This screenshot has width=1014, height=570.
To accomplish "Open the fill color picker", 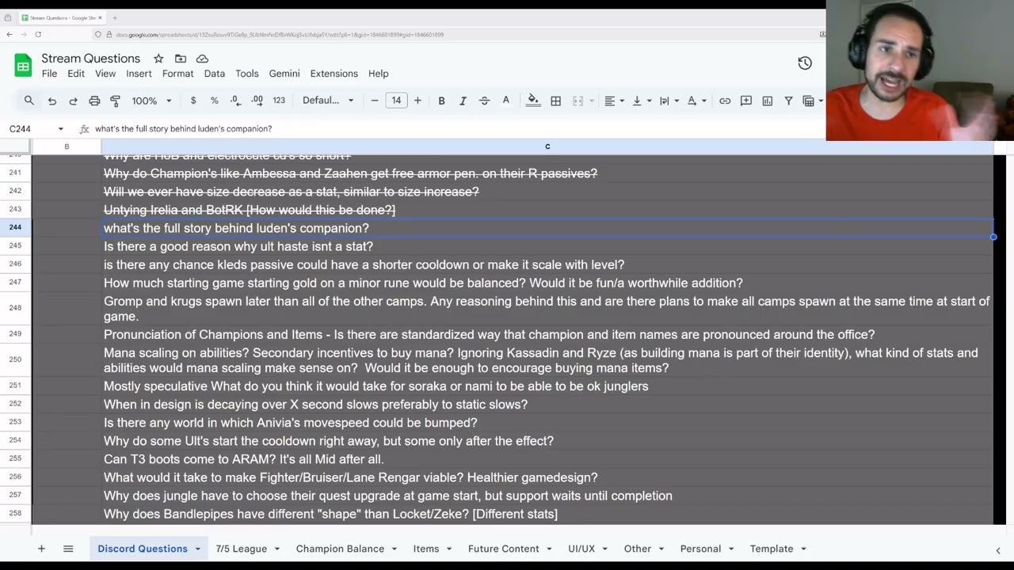I will click(x=533, y=101).
